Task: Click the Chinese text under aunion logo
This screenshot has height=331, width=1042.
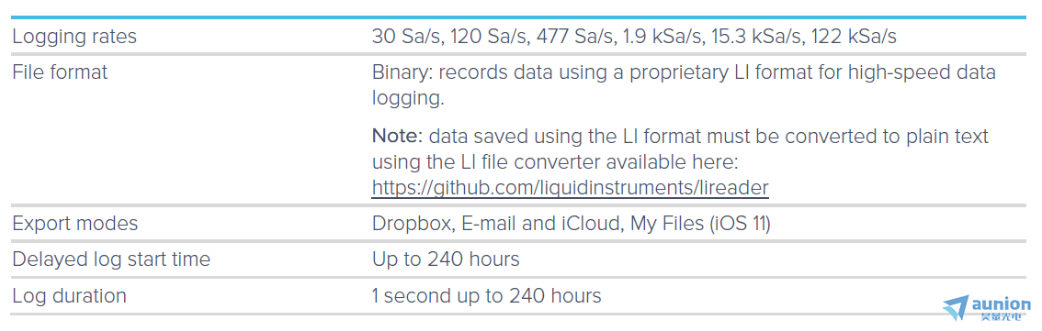Action: coord(1001,317)
